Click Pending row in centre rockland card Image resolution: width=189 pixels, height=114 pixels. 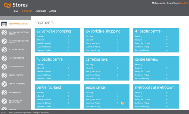point(53,92)
